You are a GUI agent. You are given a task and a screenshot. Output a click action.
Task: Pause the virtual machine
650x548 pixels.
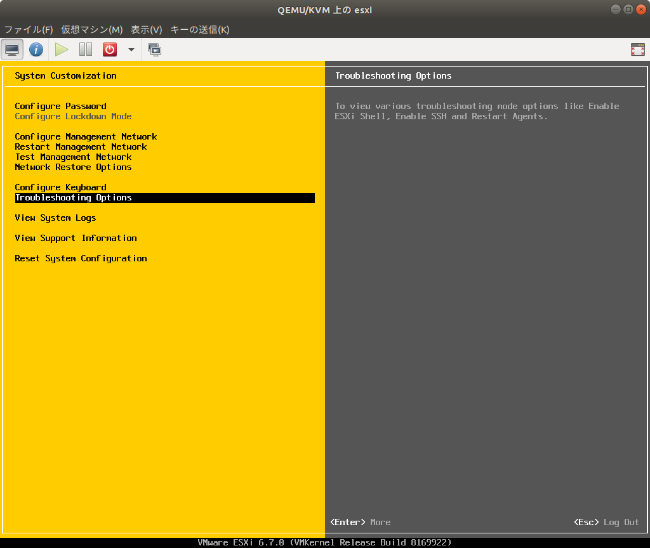(86, 49)
